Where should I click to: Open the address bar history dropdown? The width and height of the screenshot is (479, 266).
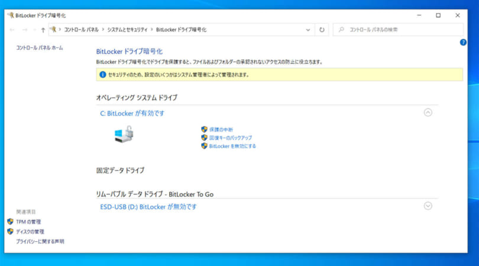click(308, 30)
